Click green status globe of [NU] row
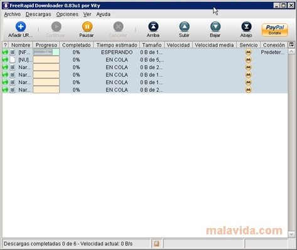Screen dimensions: 297x250 (5, 60)
